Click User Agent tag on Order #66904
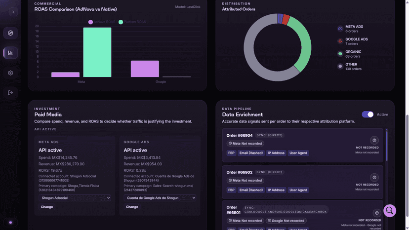Screen dimensions: 409x230 pos(298,153)
